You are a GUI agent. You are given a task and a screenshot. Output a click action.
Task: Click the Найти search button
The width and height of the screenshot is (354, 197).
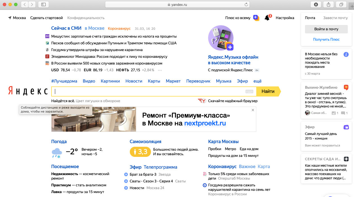[268, 91]
